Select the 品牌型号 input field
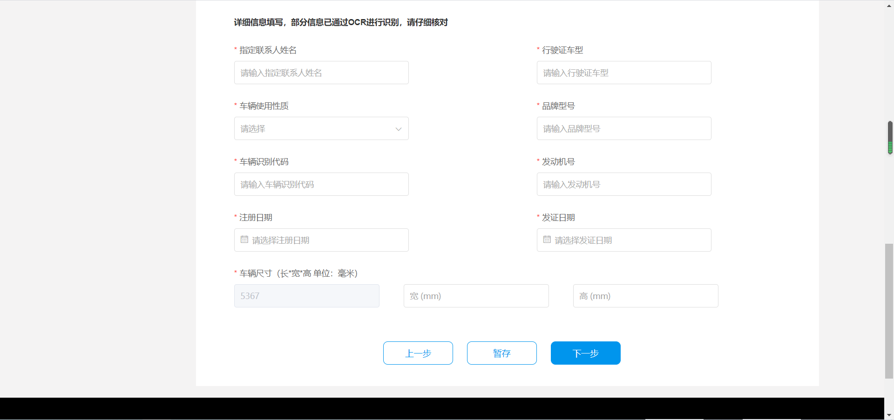Screen dimensions: 894x420 point(624,128)
